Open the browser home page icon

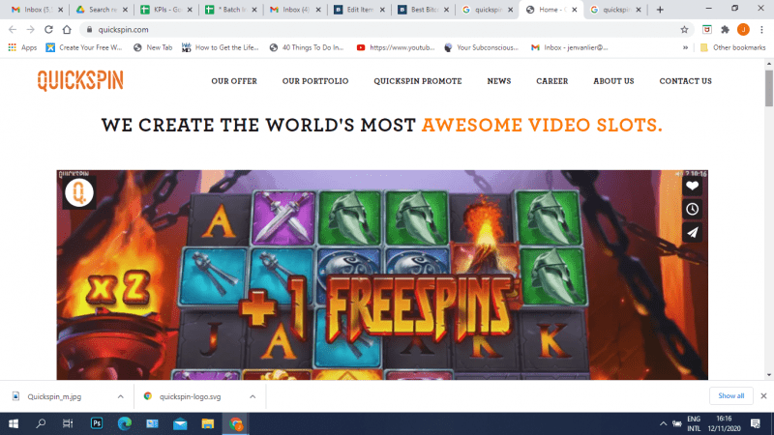[67, 30]
